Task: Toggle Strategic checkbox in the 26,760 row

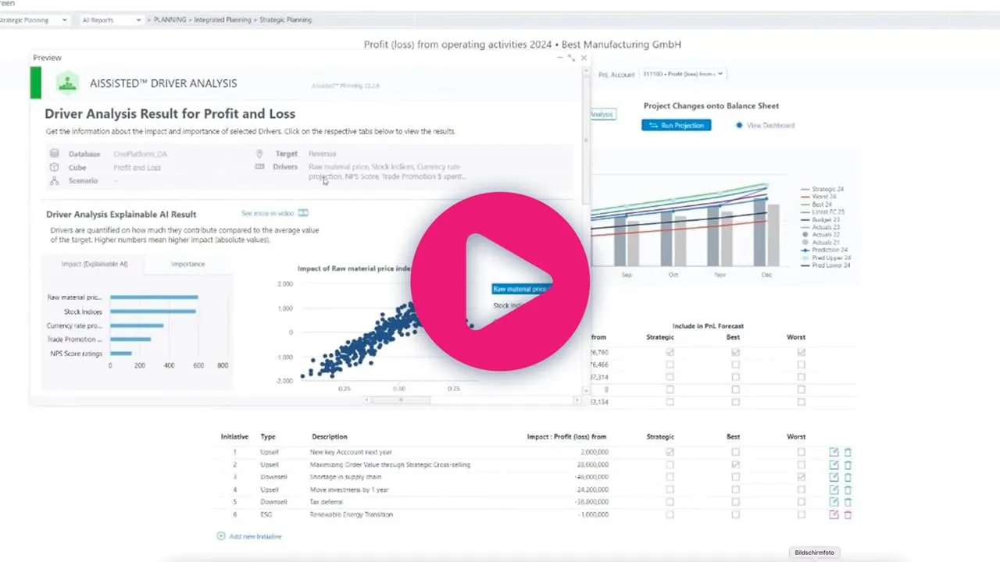Action: [x=670, y=352]
